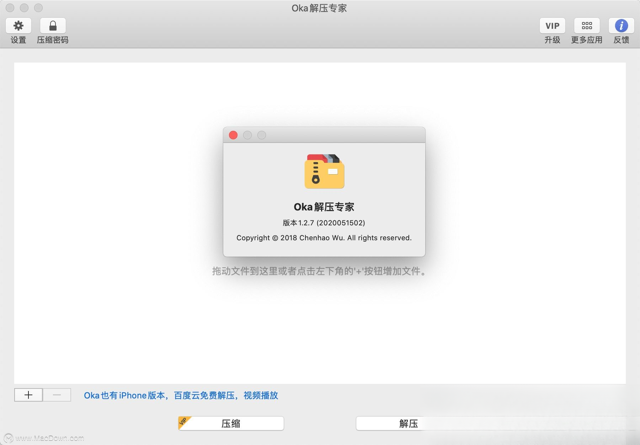
Task: Open settings via the gear icon
Action: click(x=18, y=26)
